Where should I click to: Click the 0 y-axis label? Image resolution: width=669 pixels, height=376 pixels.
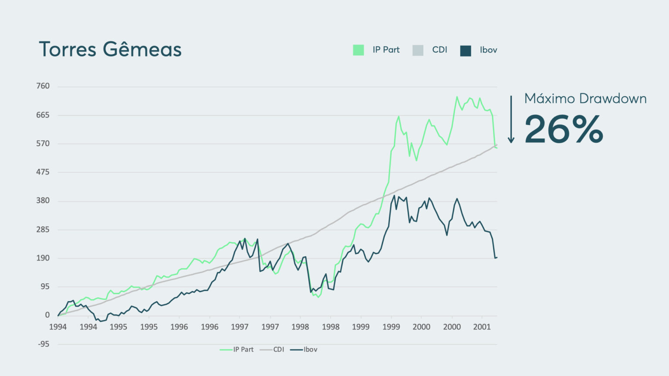47,316
